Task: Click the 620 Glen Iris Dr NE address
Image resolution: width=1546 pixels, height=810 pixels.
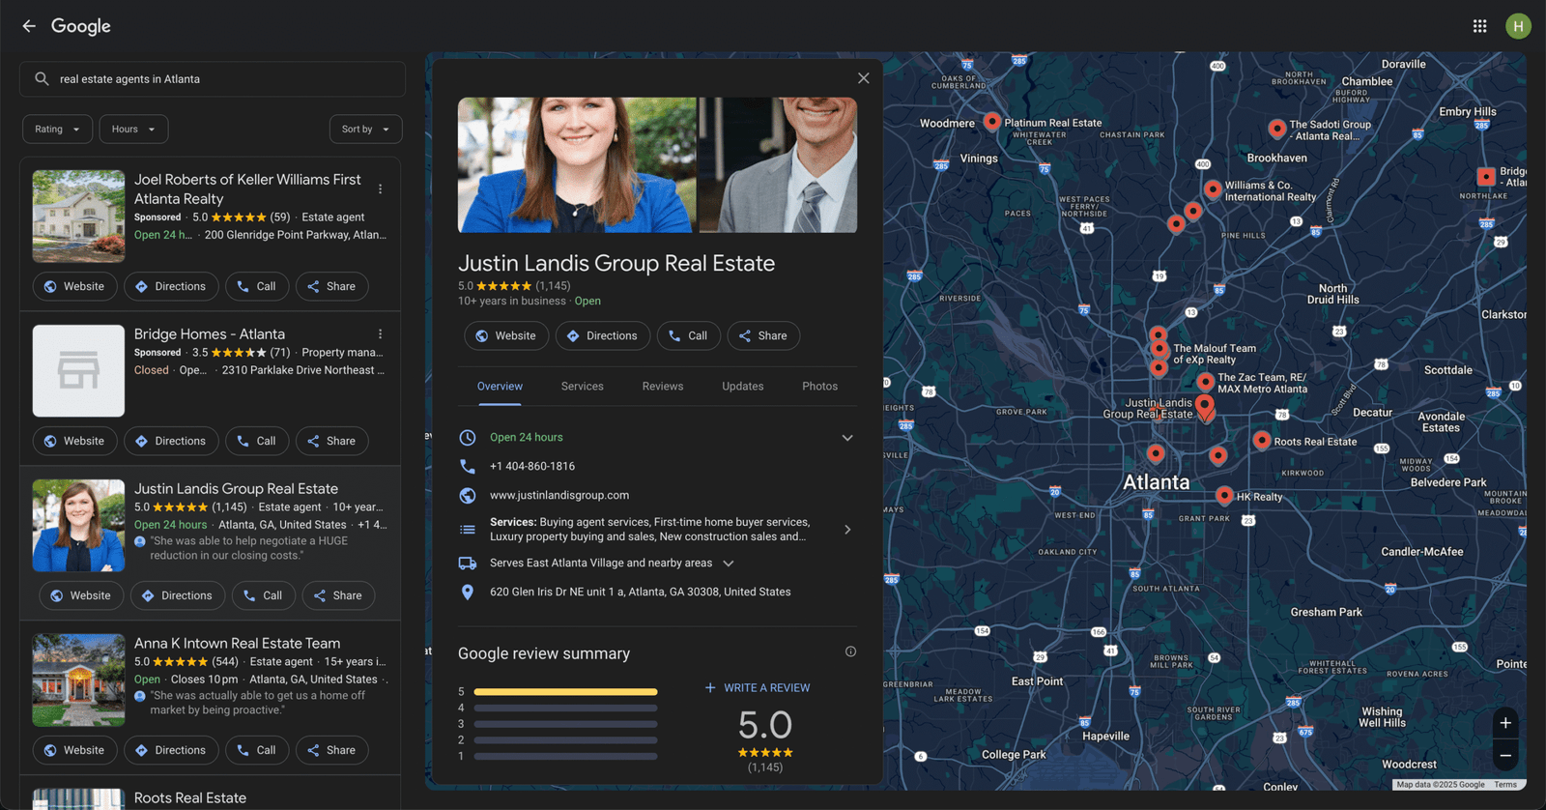Action: tap(640, 592)
